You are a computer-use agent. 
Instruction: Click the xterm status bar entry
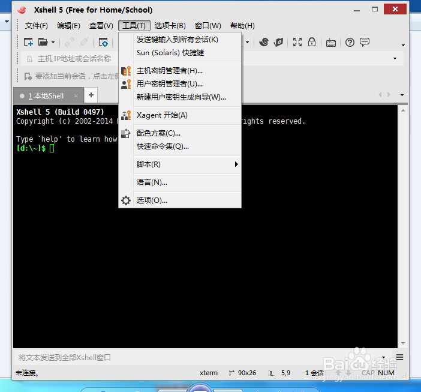[x=208, y=373]
